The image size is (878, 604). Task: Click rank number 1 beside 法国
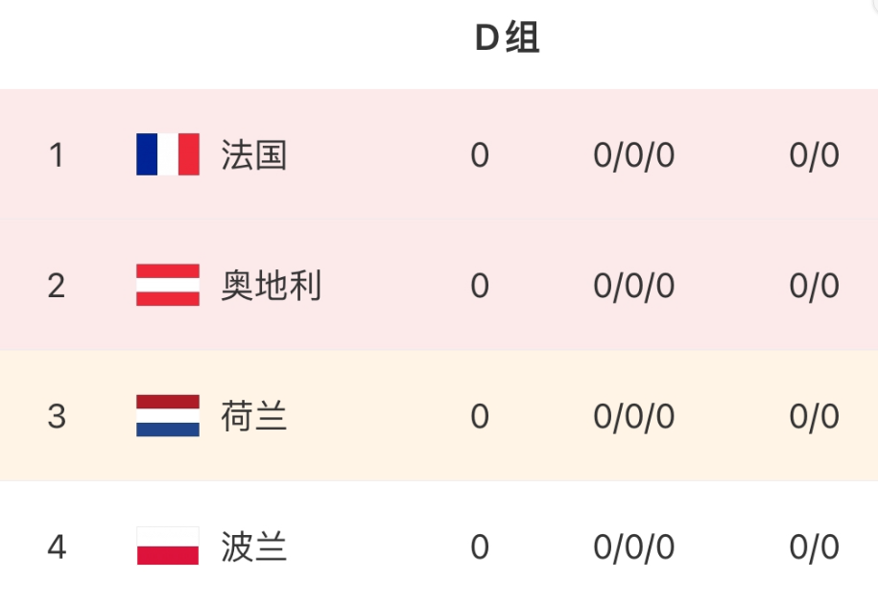click(57, 154)
